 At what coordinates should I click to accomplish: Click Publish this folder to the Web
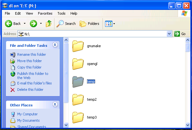tap(33, 76)
